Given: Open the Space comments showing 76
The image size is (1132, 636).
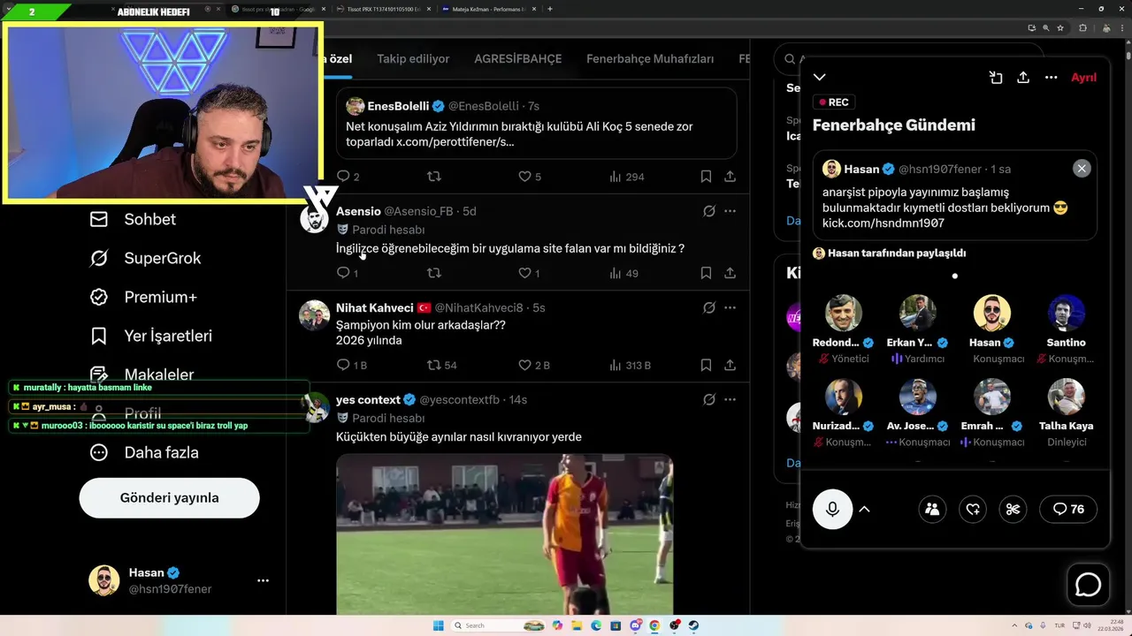Looking at the screenshot, I should click(x=1068, y=509).
